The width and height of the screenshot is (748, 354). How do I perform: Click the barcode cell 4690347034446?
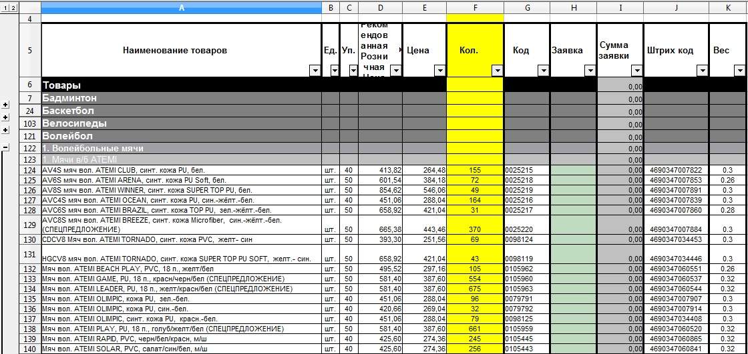click(677, 255)
